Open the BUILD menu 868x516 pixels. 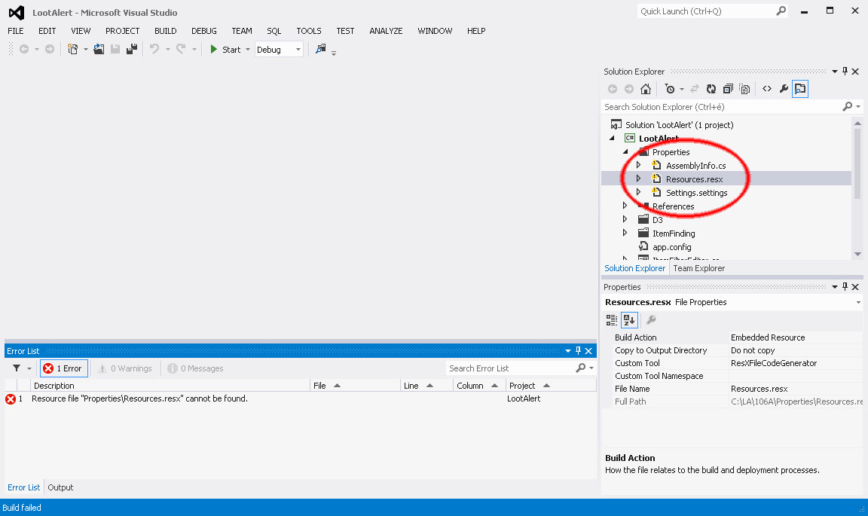(x=166, y=31)
